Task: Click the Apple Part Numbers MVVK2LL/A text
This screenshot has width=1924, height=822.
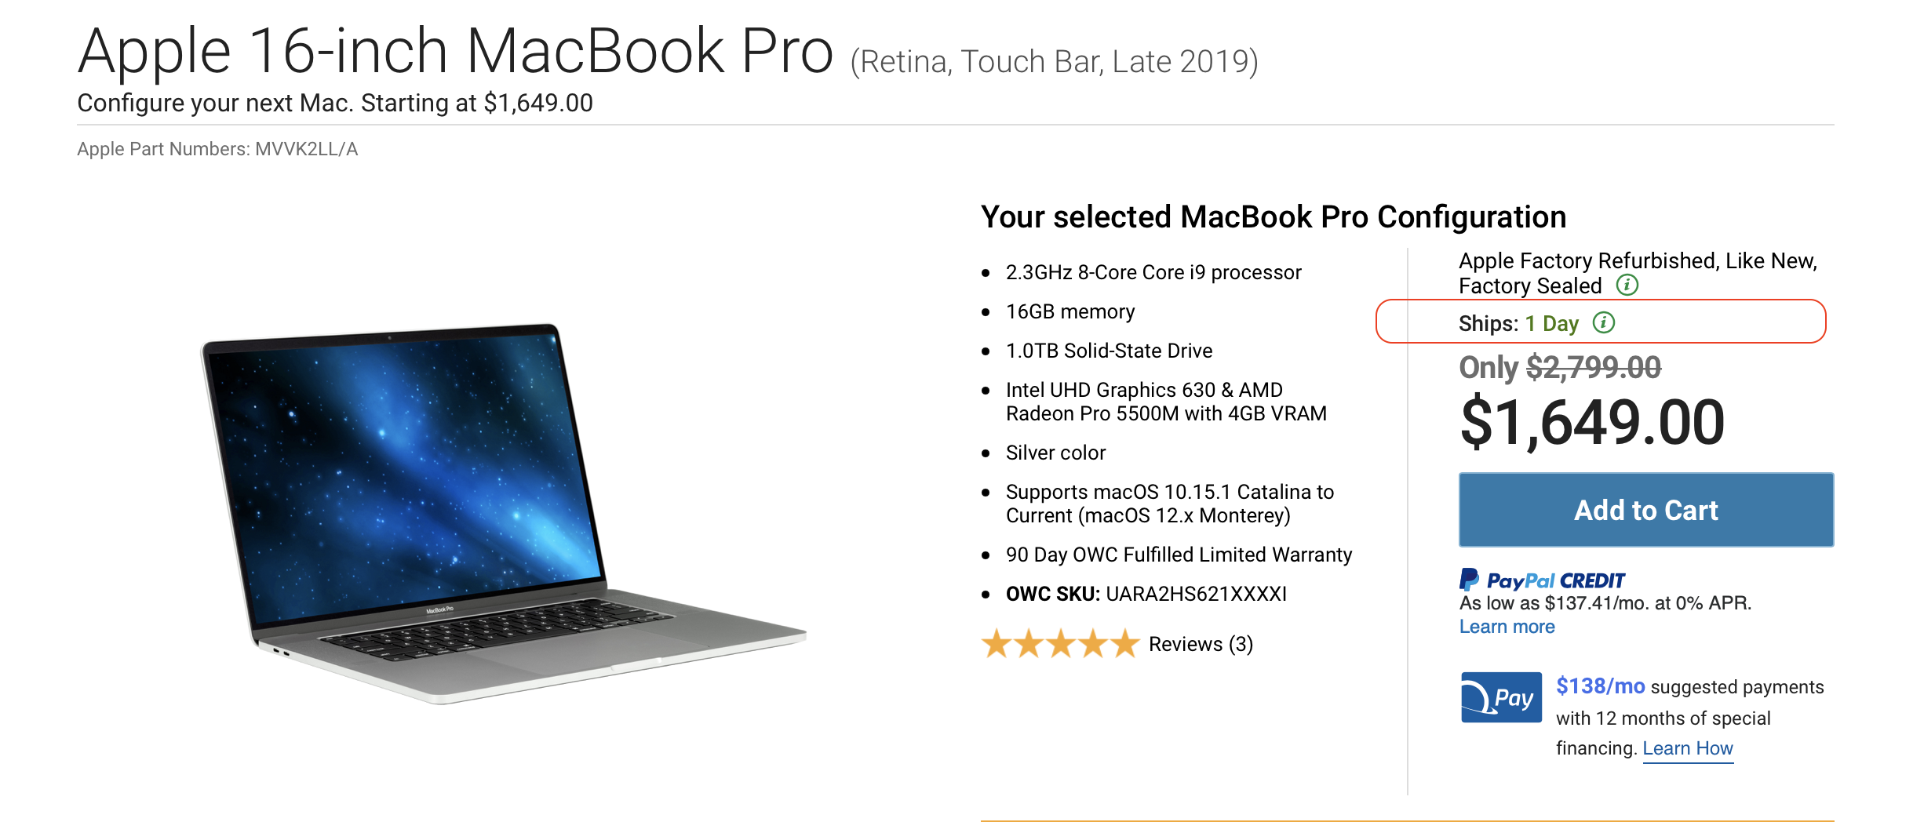Action: pos(217,149)
